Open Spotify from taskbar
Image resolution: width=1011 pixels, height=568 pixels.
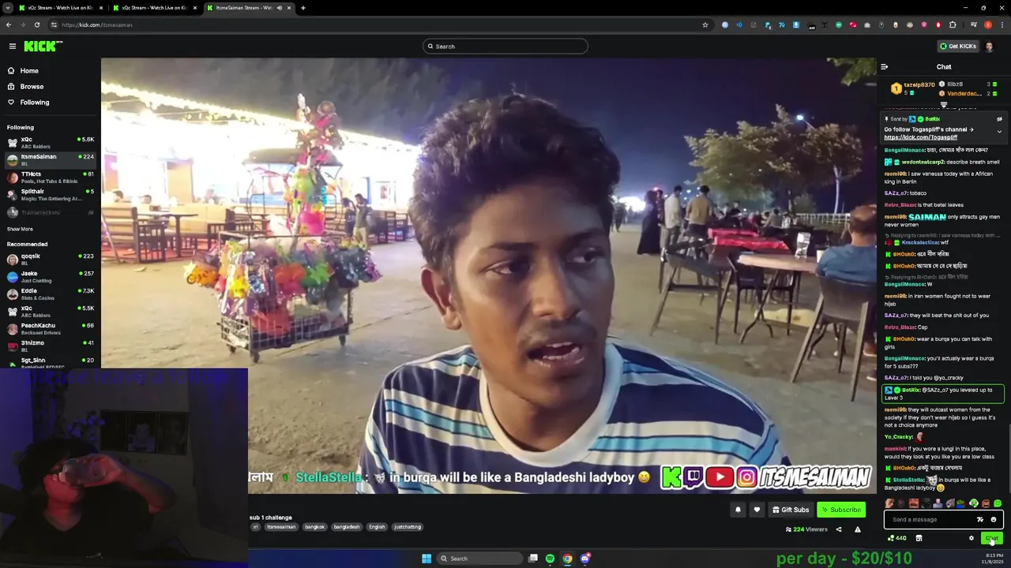coord(550,559)
